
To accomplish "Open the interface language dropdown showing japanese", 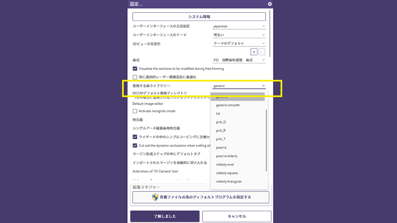I will coord(239,26).
